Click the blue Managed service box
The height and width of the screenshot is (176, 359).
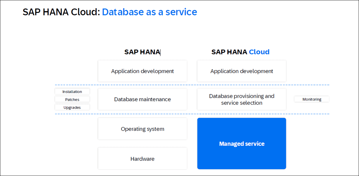[x=242, y=144]
